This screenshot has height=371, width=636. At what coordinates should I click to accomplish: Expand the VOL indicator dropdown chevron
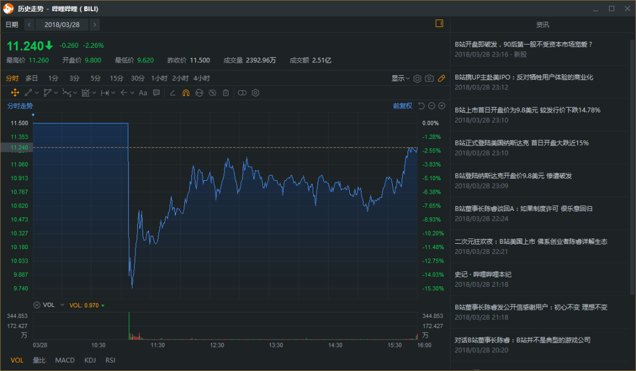tap(62, 305)
